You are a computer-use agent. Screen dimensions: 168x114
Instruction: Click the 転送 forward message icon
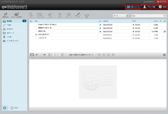click(x=50, y=15)
